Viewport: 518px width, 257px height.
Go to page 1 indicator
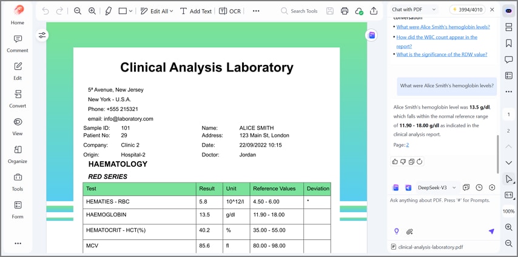point(509,115)
